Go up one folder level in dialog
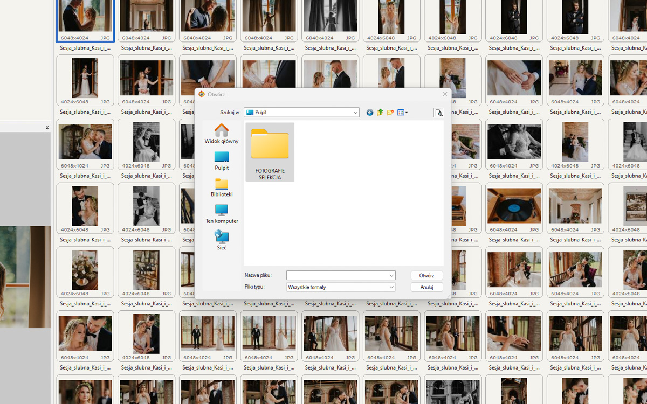Viewport: 647px width, 404px height. (x=380, y=113)
